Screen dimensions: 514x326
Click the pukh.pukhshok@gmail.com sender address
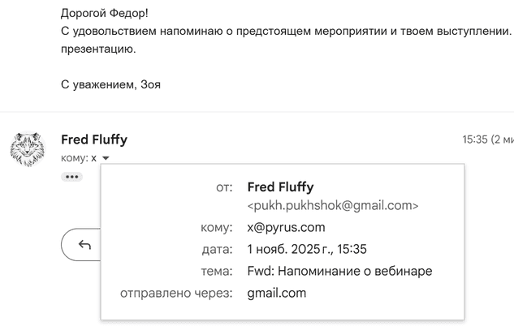pos(332,206)
